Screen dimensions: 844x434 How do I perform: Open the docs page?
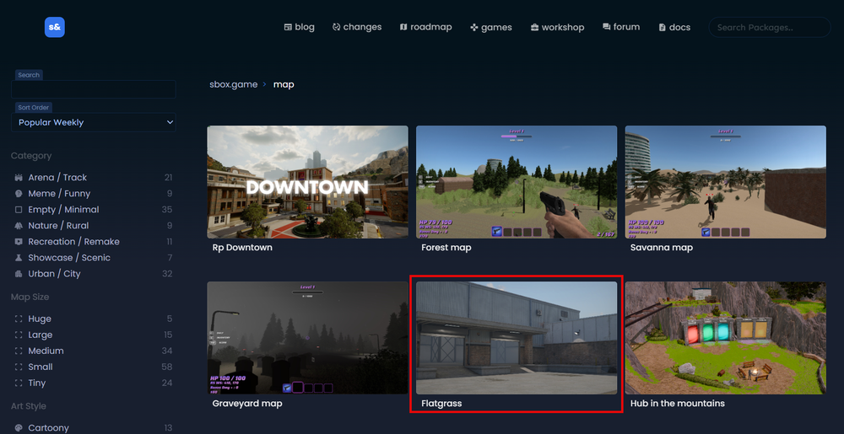[674, 28]
